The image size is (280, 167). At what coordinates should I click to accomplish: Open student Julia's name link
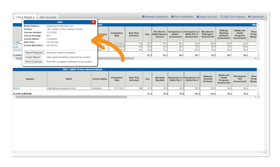(x=15, y=44)
